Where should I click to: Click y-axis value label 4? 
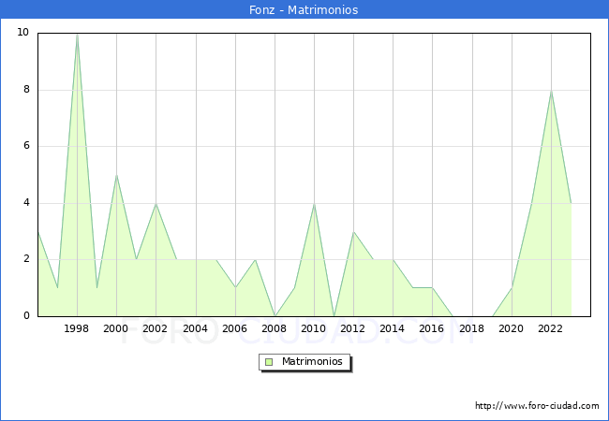tap(26, 202)
